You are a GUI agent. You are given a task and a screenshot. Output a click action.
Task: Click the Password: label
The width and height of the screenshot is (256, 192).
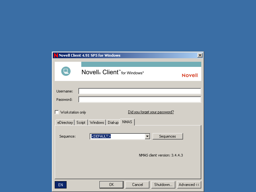(64, 100)
